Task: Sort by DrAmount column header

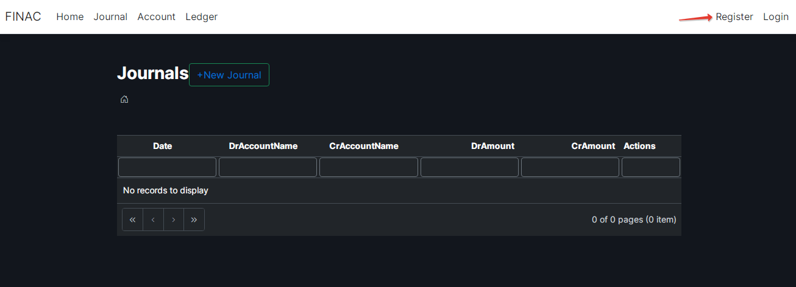Action: pos(492,146)
